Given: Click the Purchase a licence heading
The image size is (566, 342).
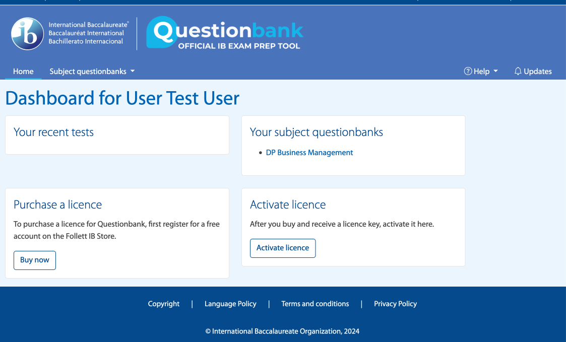Looking at the screenshot, I should pos(57,205).
